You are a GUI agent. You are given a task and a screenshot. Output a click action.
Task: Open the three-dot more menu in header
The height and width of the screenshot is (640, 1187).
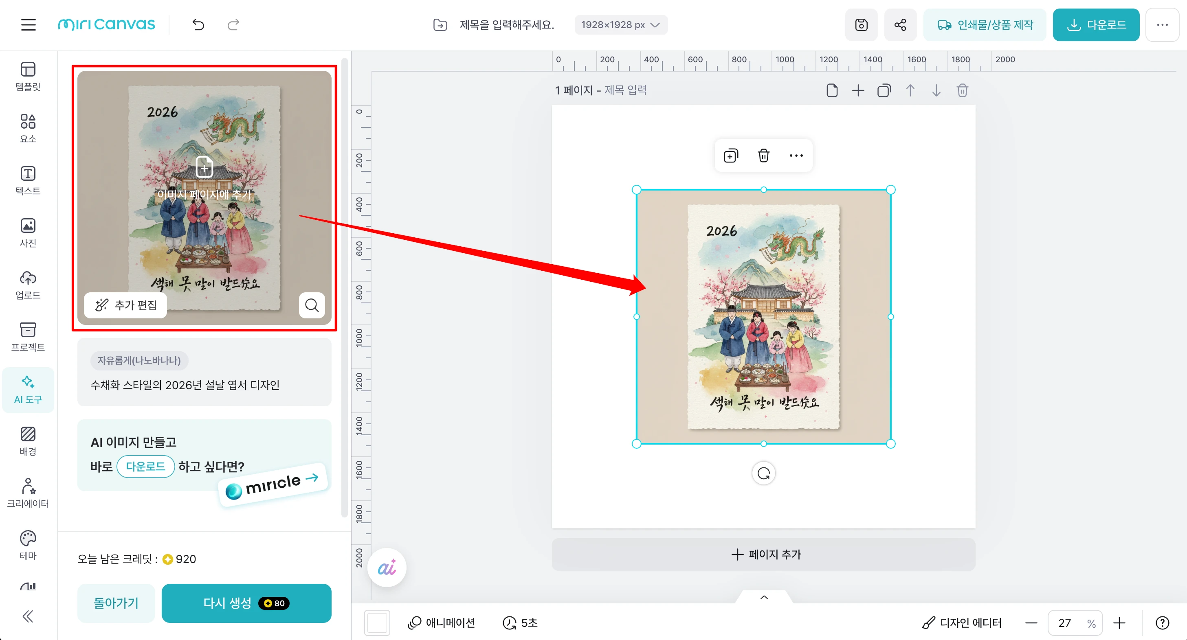click(1162, 24)
